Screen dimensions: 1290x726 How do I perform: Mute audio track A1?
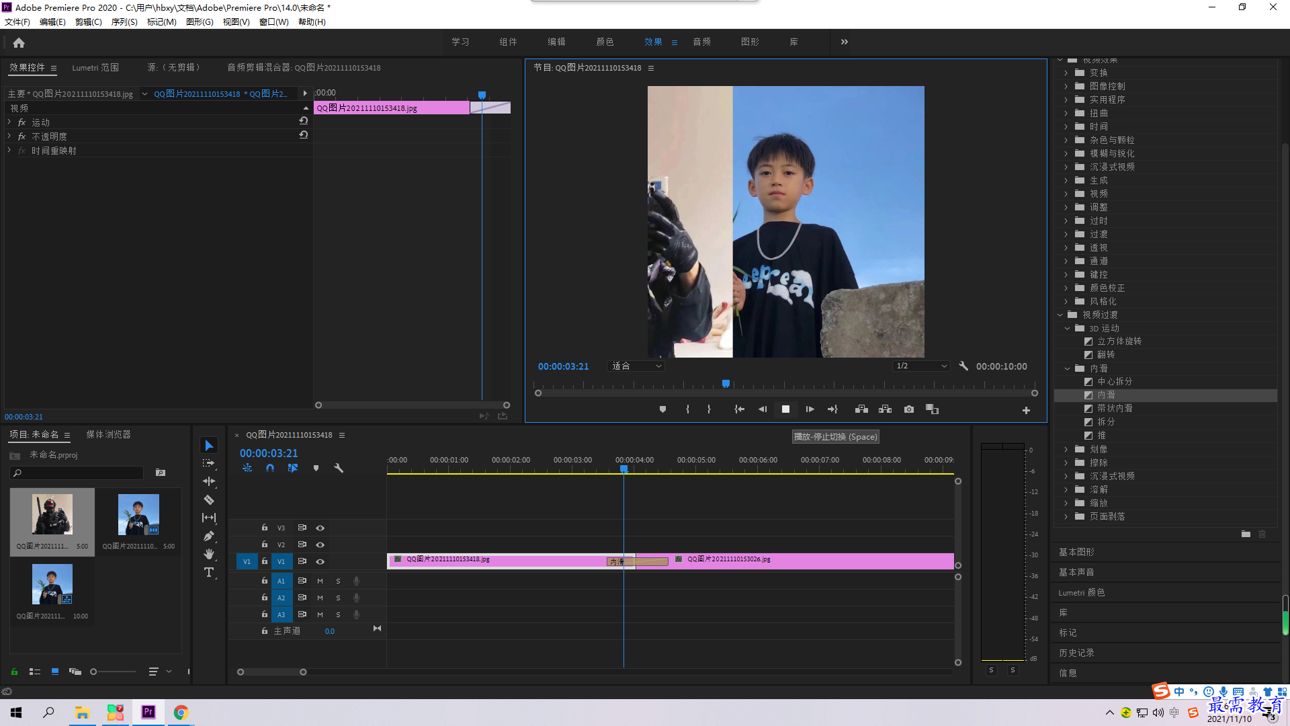point(320,581)
